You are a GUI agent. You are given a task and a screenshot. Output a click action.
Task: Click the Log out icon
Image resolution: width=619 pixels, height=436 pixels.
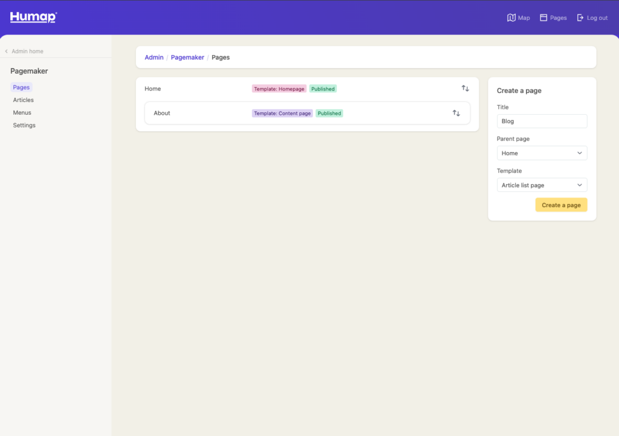580,18
